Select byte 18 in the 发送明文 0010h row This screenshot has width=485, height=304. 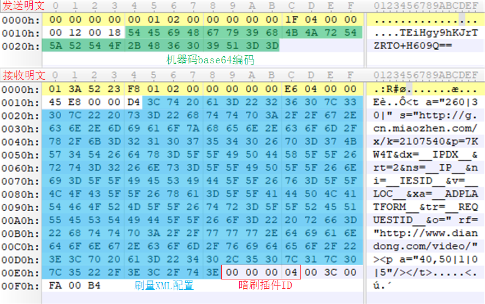115,32
